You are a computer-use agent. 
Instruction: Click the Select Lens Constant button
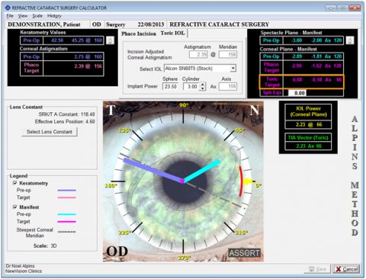click(x=50, y=132)
